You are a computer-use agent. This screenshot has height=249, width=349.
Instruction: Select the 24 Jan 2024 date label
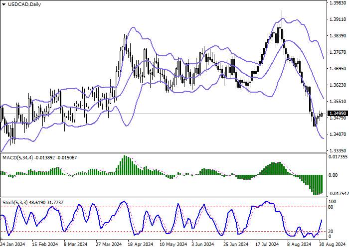pyautogui.click(x=12, y=245)
